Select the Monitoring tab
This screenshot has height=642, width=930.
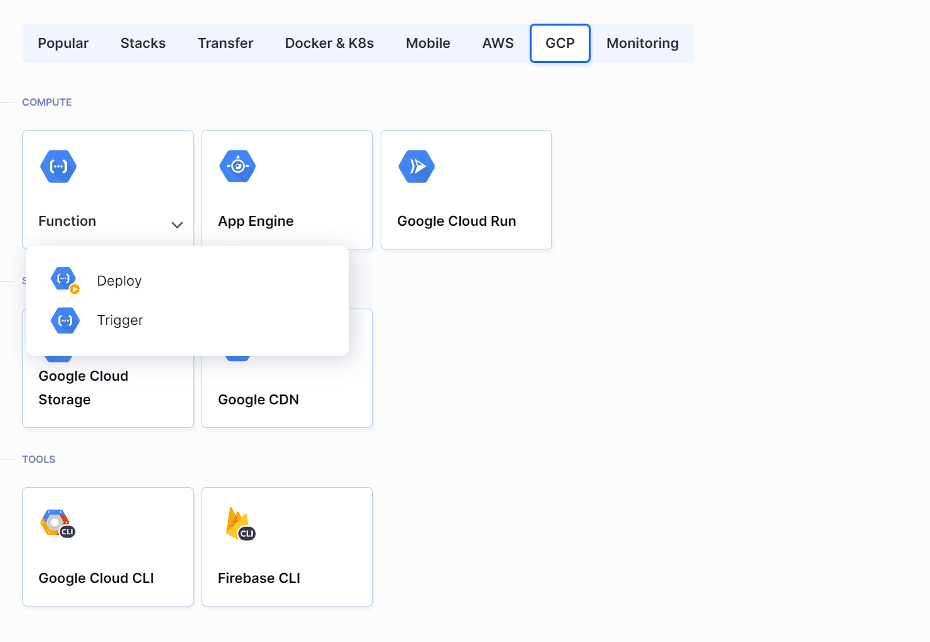[643, 43]
